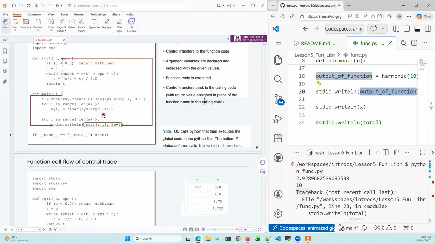Viewport: 435px width, 244px height.
Task: Open Page Fit Option dropdown
Action: pos(65,31)
